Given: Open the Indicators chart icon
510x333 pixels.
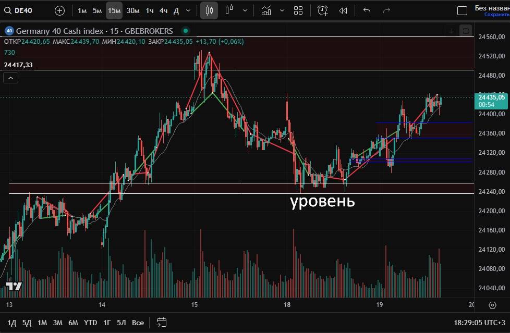Looking at the screenshot, I should coord(266,10).
